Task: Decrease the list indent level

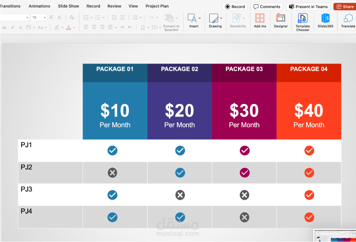Action: [x=114, y=17]
